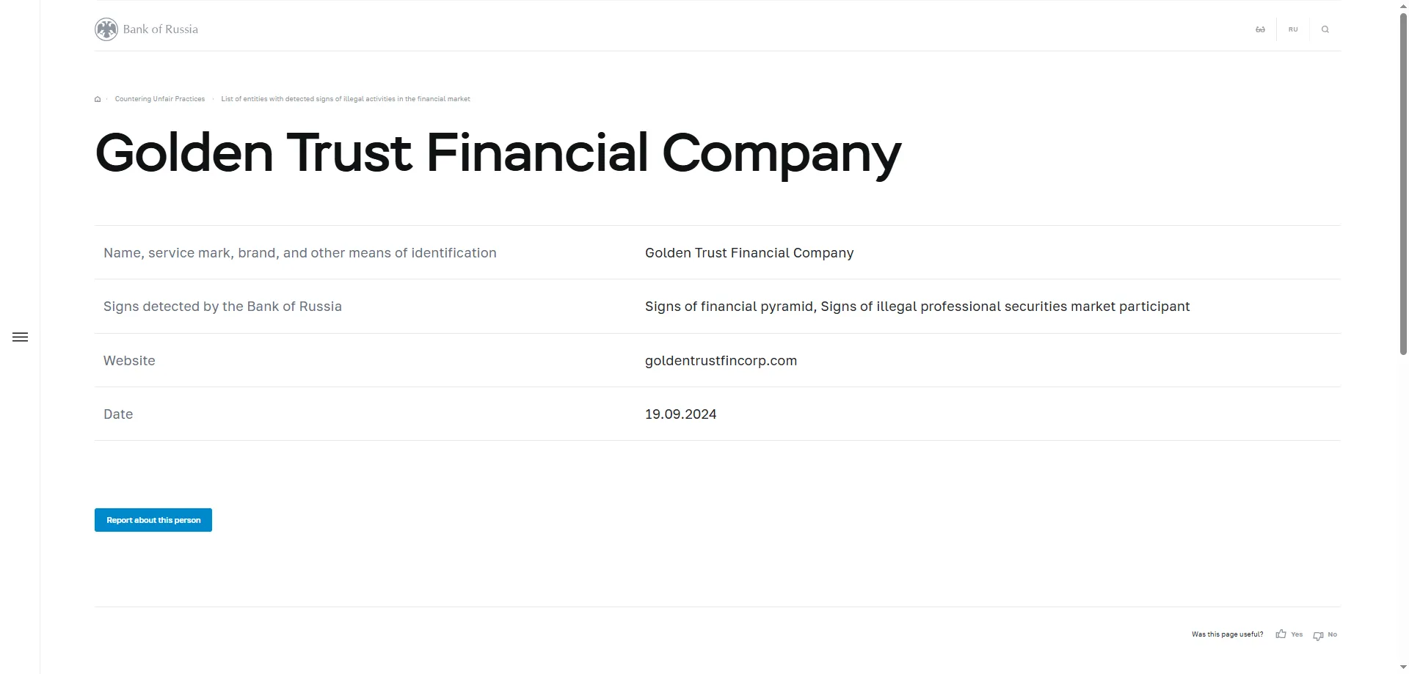Click the Bank of Russia eagle emblem
This screenshot has width=1409, height=674.
point(106,29)
